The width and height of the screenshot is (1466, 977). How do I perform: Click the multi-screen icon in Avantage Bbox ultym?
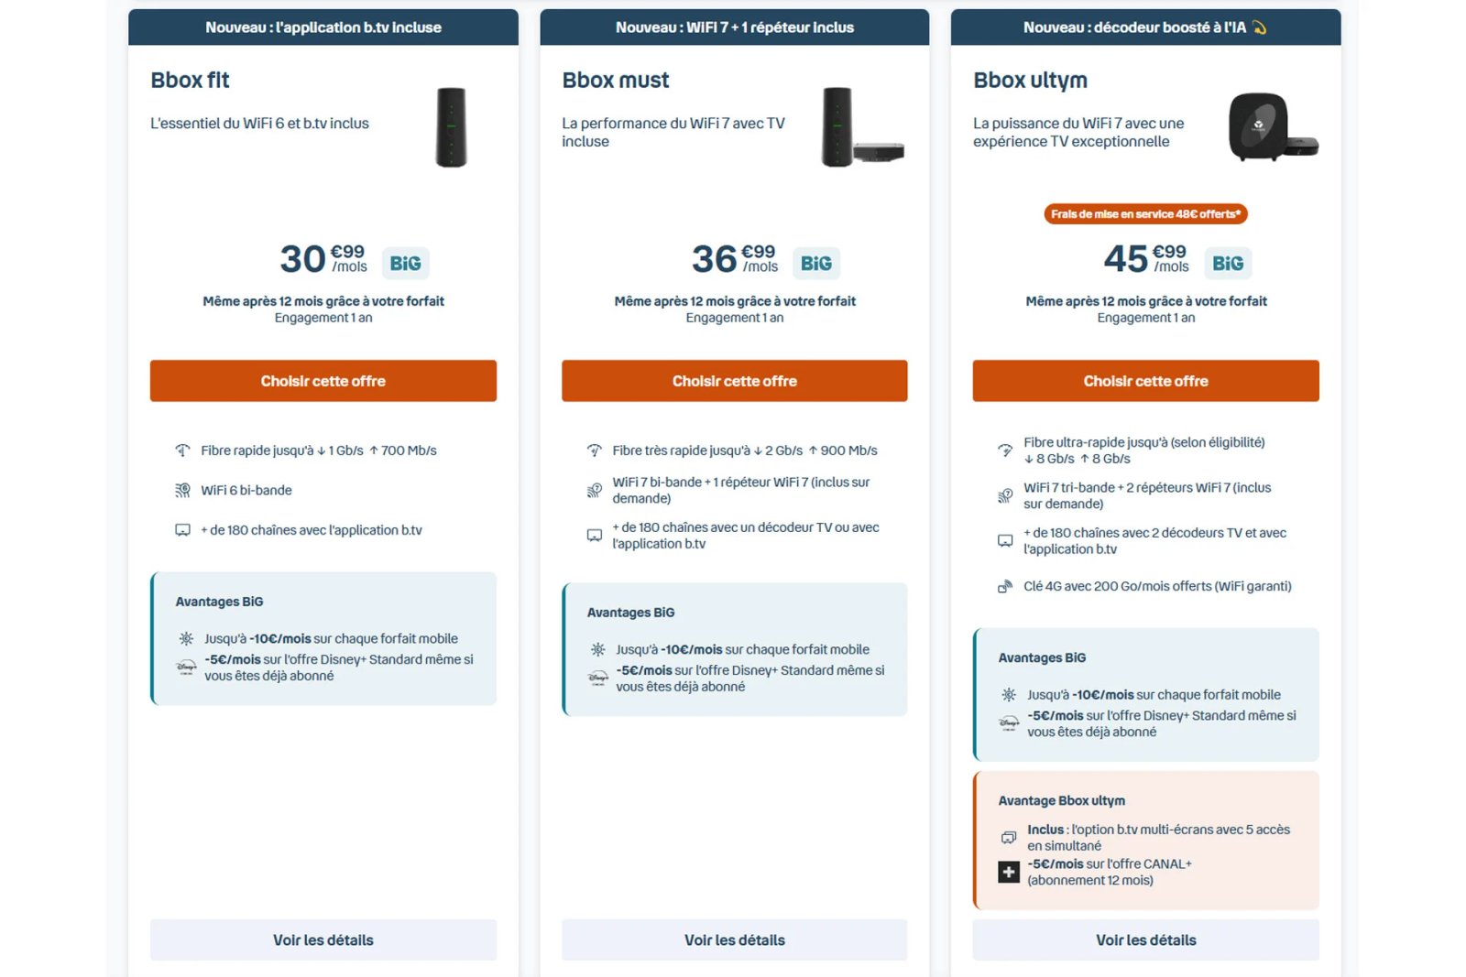[x=1008, y=838]
